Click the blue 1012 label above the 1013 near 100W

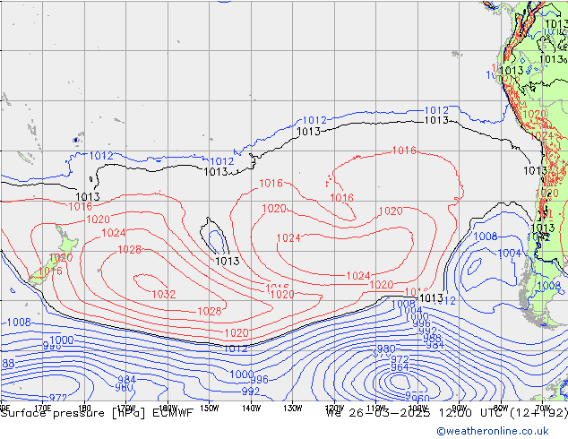[436, 110]
